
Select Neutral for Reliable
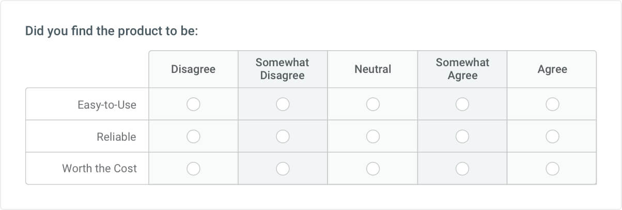pyautogui.click(x=373, y=137)
